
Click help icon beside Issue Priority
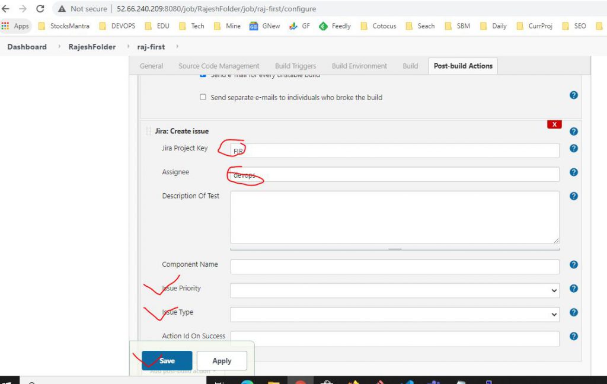pyautogui.click(x=573, y=289)
